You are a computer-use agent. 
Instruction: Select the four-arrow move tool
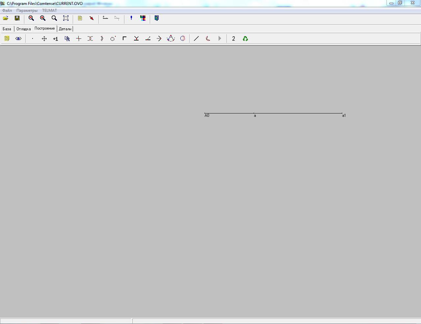pyautogui.click(x=44, y=39)
